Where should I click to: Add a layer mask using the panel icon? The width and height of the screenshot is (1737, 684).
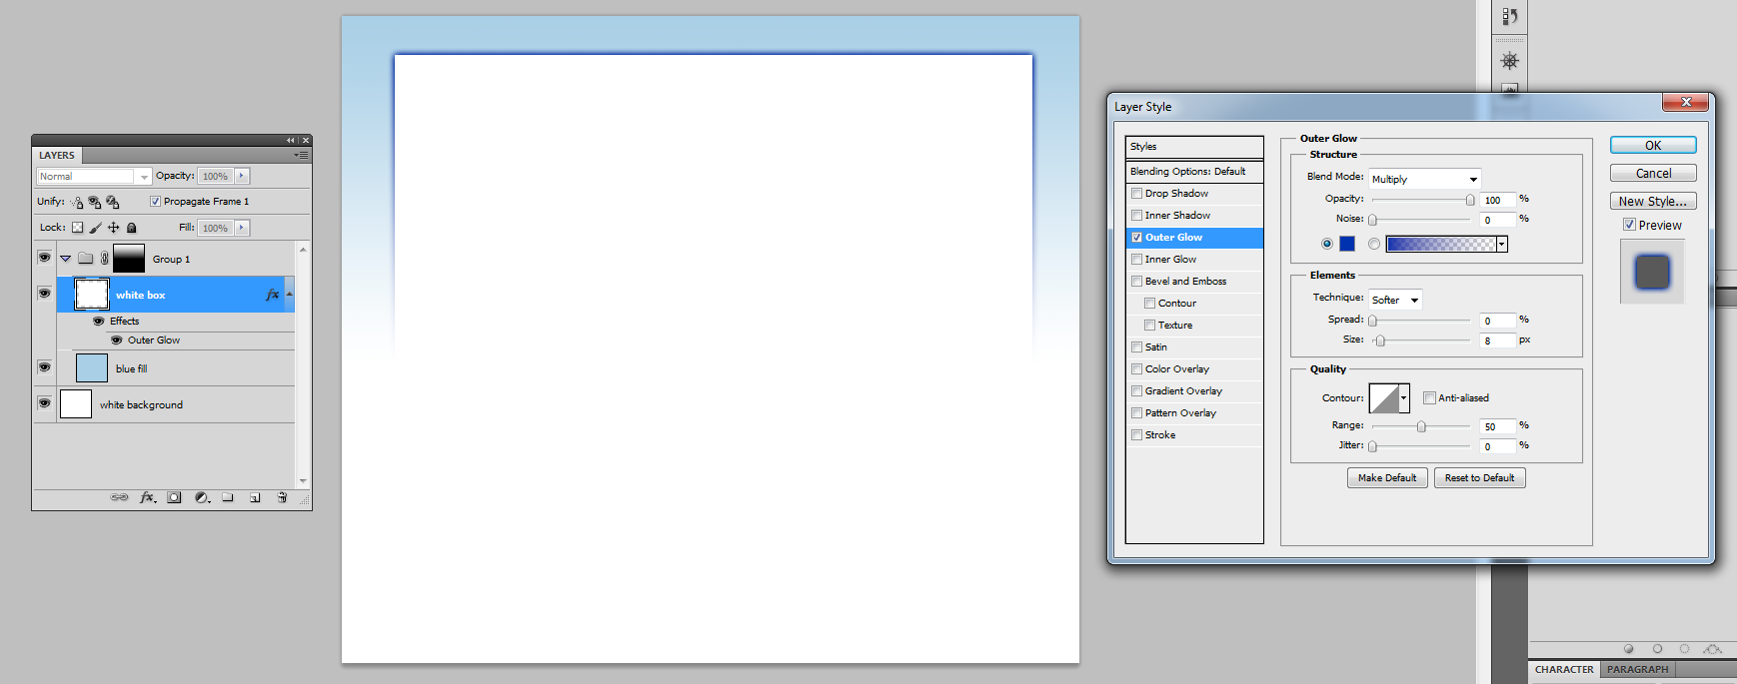pyautogui.click(x=174, y=497)
